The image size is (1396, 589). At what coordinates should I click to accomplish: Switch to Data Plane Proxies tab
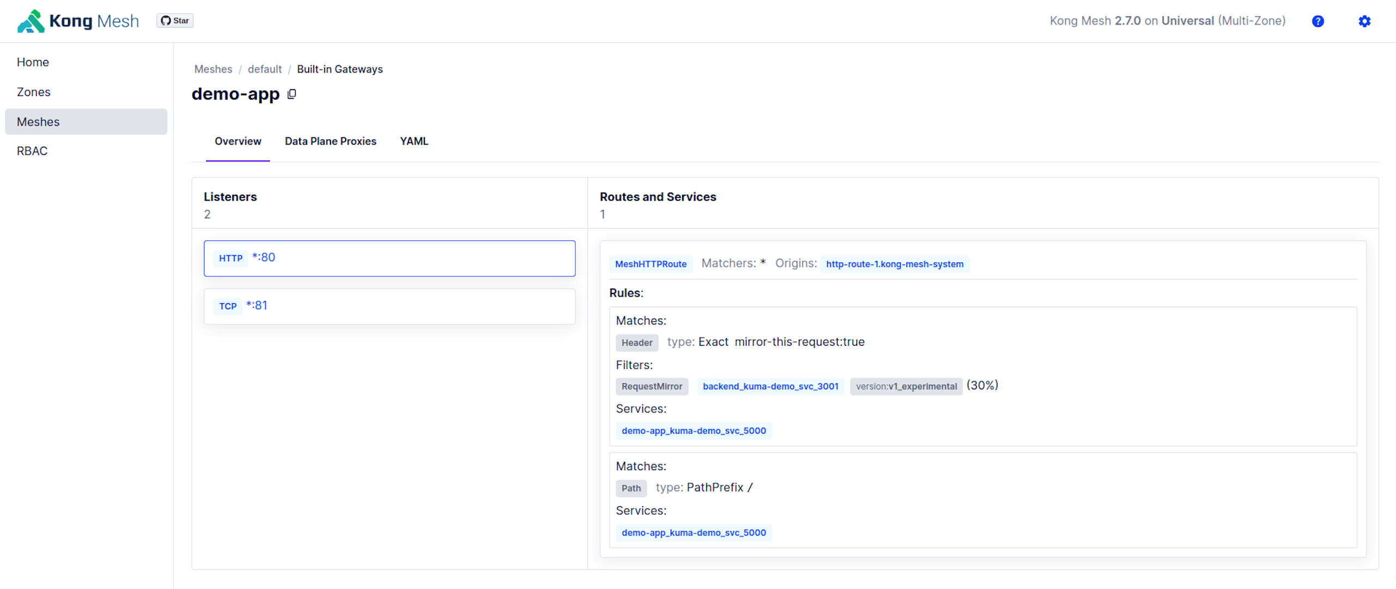330,141
